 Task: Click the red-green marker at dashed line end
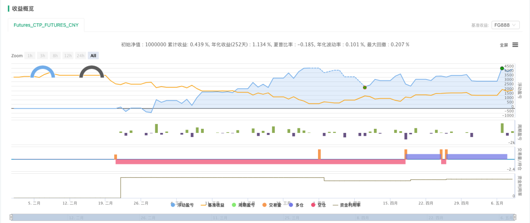coord(364,87)
